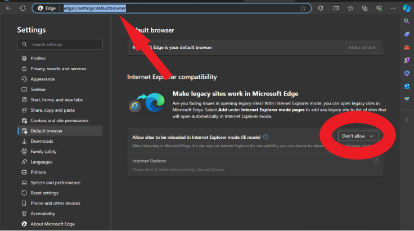The image size is (414, 231).
Task: Go back using the back arrow
Action: click(x=8, y=8)
